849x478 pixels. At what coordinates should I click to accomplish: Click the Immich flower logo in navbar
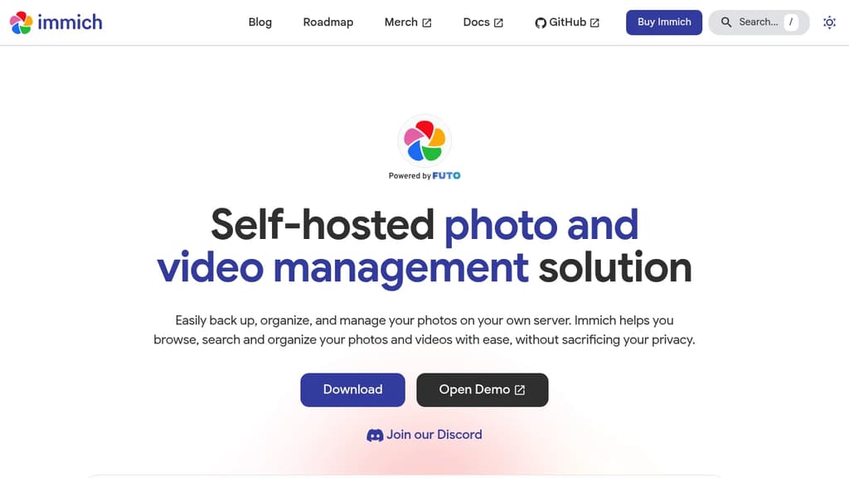(x=21, y=22)
